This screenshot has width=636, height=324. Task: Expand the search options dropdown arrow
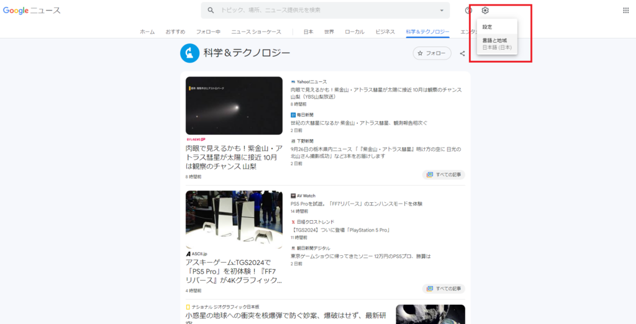pos(442,11)
